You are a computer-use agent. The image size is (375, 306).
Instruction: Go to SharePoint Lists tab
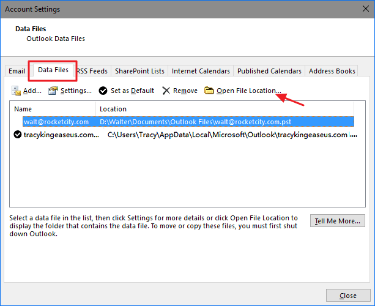click(139, 71)
